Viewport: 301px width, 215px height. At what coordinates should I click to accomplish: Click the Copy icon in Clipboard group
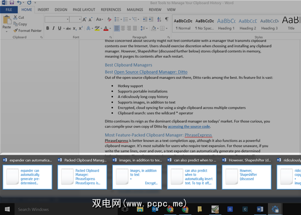pos(16,24)
